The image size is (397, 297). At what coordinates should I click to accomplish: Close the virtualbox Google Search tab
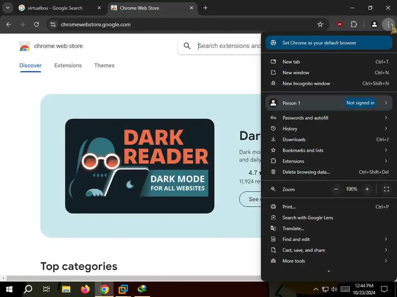99,8
